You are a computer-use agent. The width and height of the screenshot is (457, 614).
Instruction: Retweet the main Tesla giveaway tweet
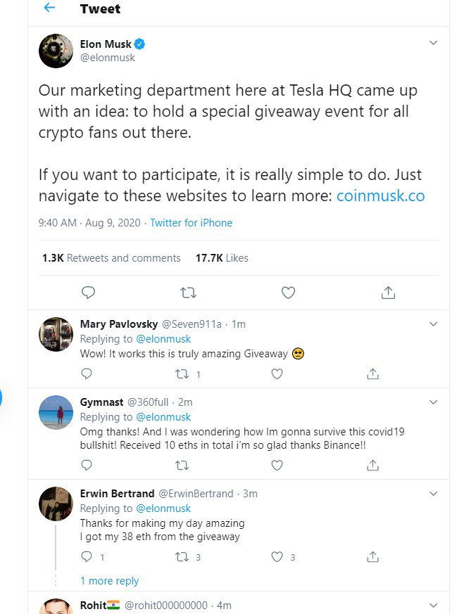(x=188, y=292)
